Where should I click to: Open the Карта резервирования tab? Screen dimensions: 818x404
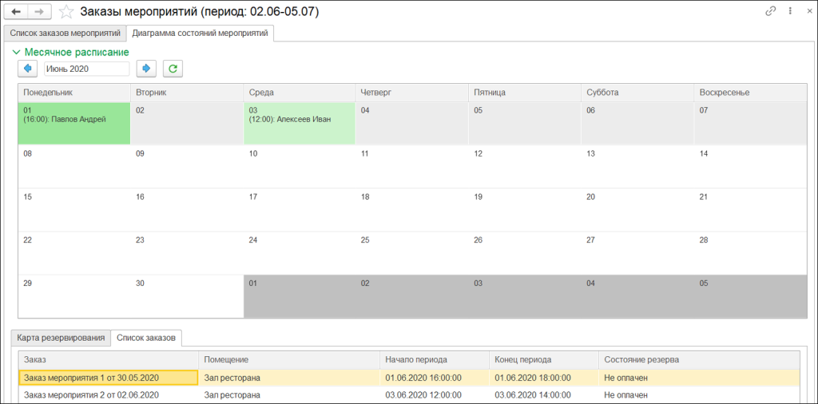coord(61,338)
